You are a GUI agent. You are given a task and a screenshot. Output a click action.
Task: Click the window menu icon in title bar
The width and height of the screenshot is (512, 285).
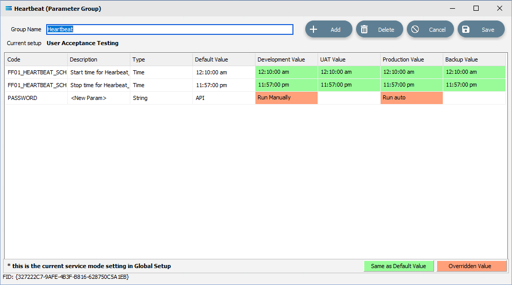click(9, 9)
